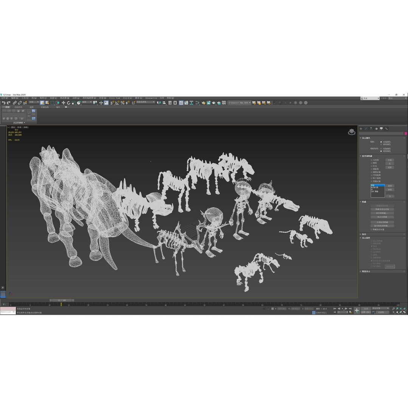Open the project path C:\Users dropdown

click(x=240, y=103)
